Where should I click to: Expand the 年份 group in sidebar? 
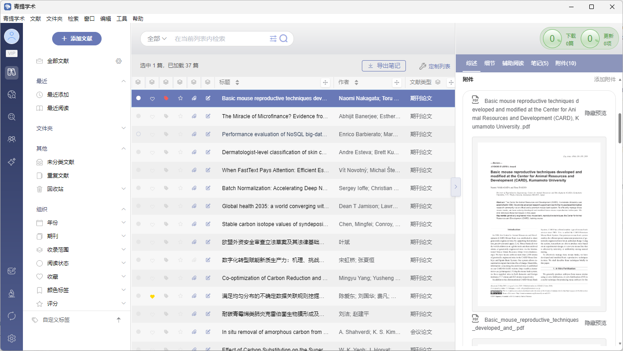tap(124, 223)
